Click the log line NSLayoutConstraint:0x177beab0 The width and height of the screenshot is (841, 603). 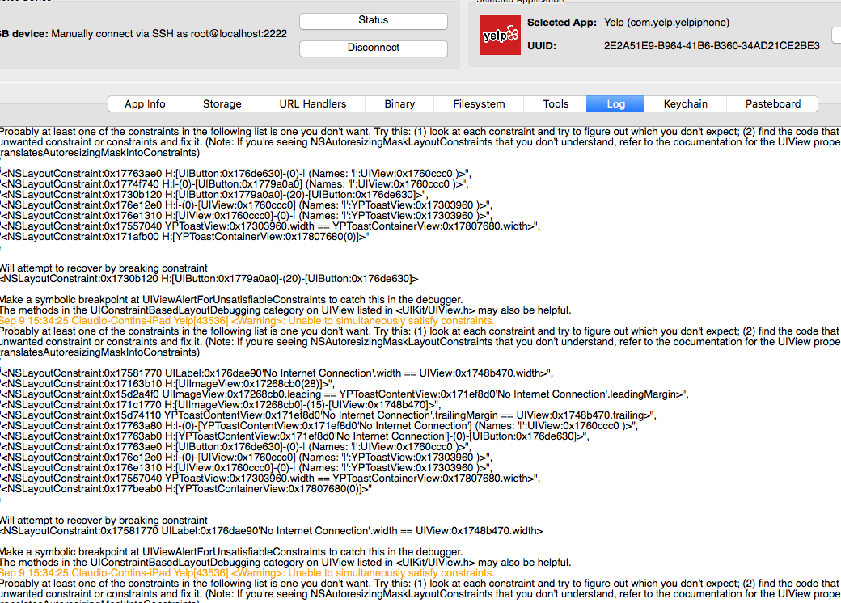click(x=186, y=489)
